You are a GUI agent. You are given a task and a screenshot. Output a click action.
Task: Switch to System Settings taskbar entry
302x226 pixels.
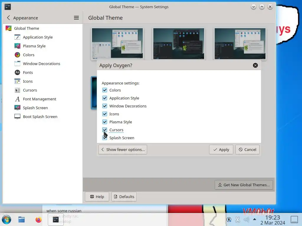coord(56,220)
